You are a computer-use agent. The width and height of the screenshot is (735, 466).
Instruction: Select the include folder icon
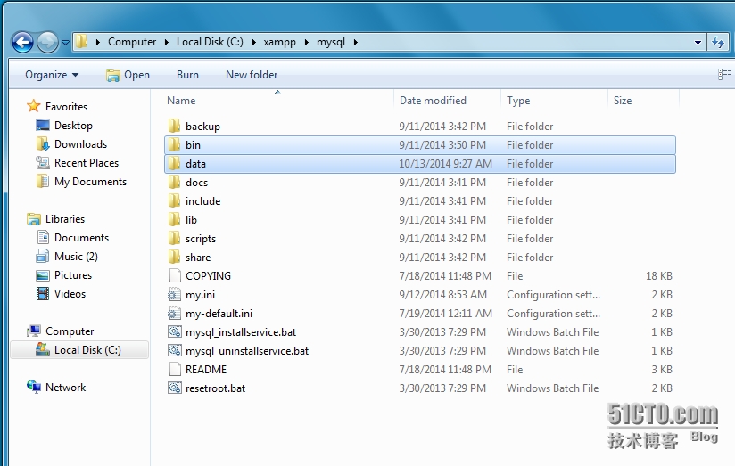174,200
